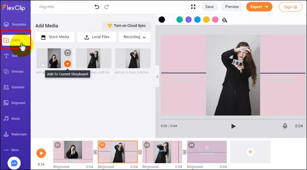This screenshot has width=307, height=170.
Task: Turn on Cloud Sync
Action: point(126,26)
